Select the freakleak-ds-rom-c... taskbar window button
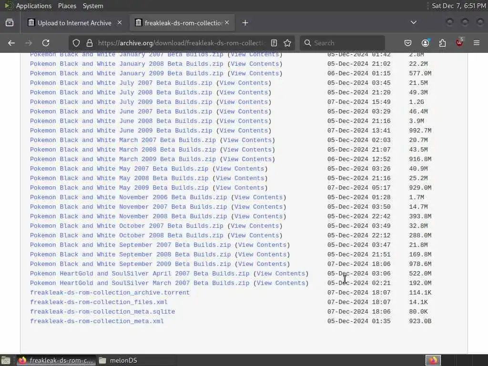This screenshot has height=366, width=488. click(56, 360)
